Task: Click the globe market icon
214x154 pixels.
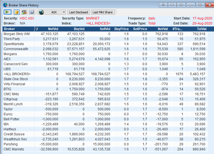Action: pos(41,12)
